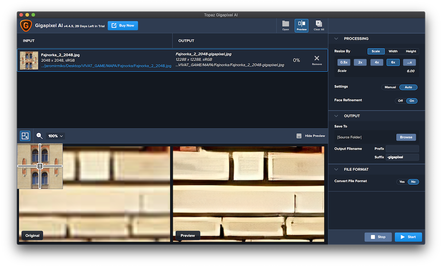442x267 pixels.
Task: Select the Width resize tab
Action: click(393, 51)
